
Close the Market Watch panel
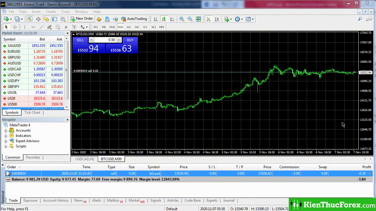tap(67, 33)
